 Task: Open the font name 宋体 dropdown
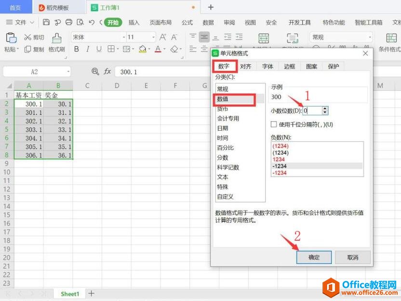124,37
